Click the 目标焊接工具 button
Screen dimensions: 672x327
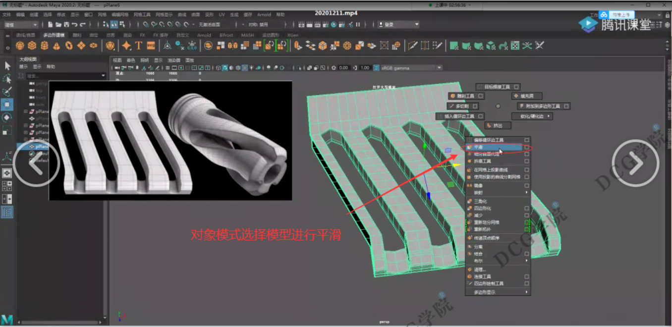(x=497, y=87)
